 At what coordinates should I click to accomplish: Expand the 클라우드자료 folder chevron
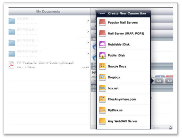coord(88,42)
